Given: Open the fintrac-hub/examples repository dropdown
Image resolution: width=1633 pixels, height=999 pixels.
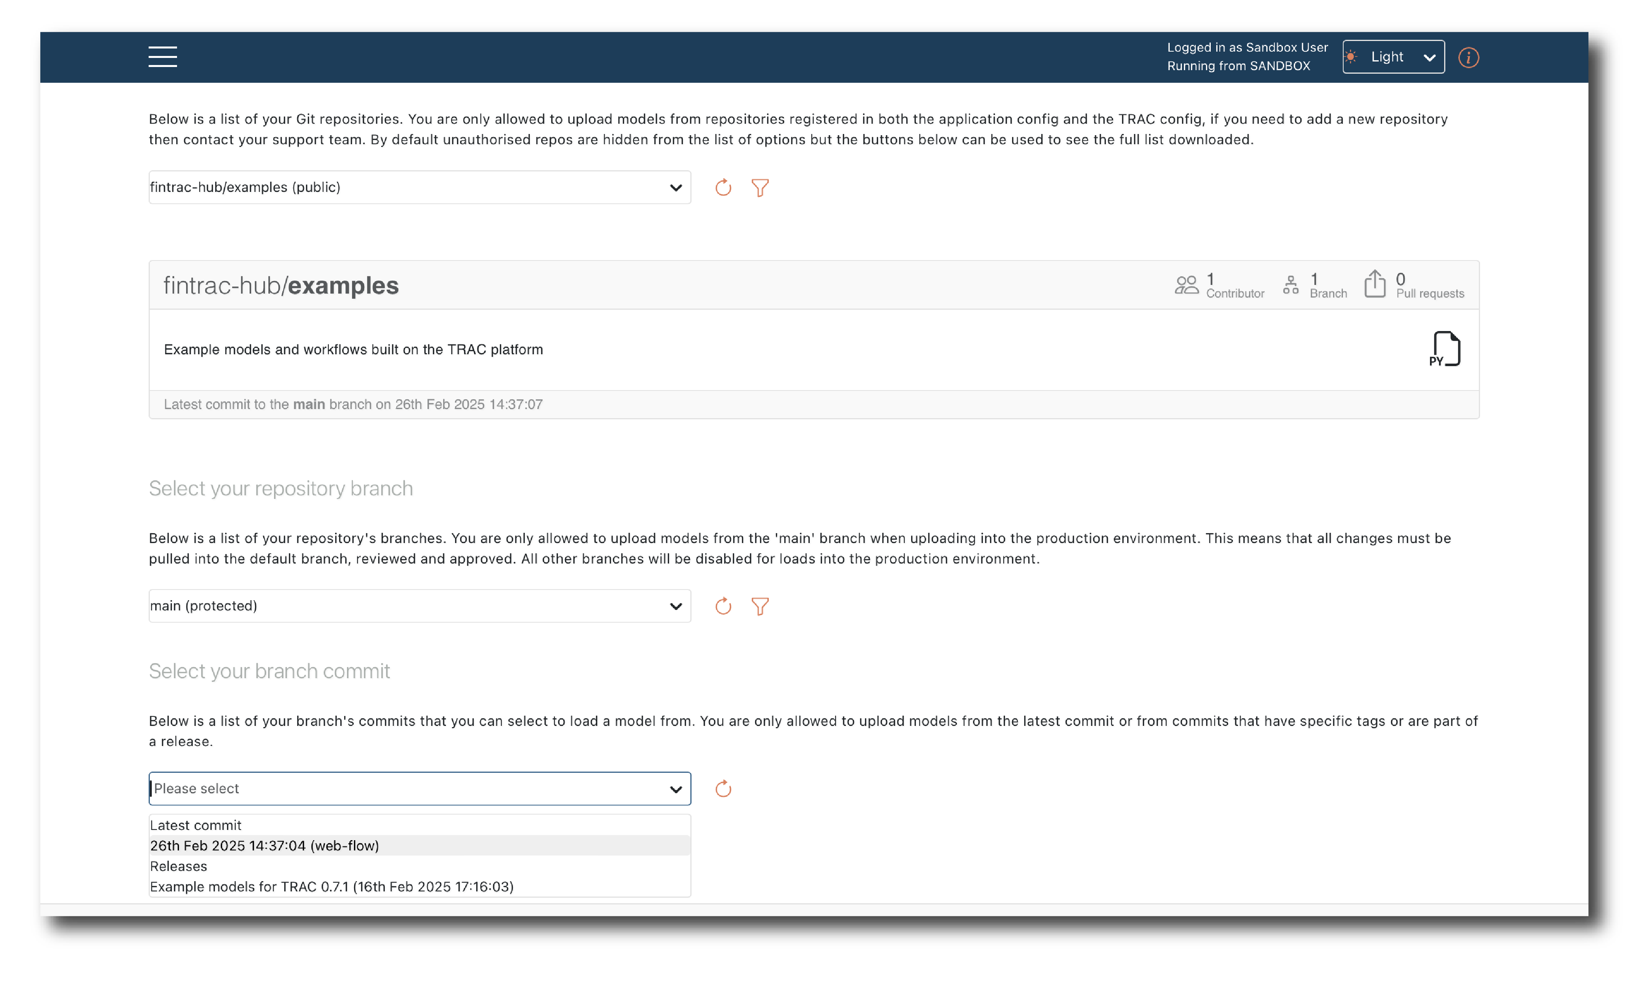Looking at the screenshot, I should [419, 188].
